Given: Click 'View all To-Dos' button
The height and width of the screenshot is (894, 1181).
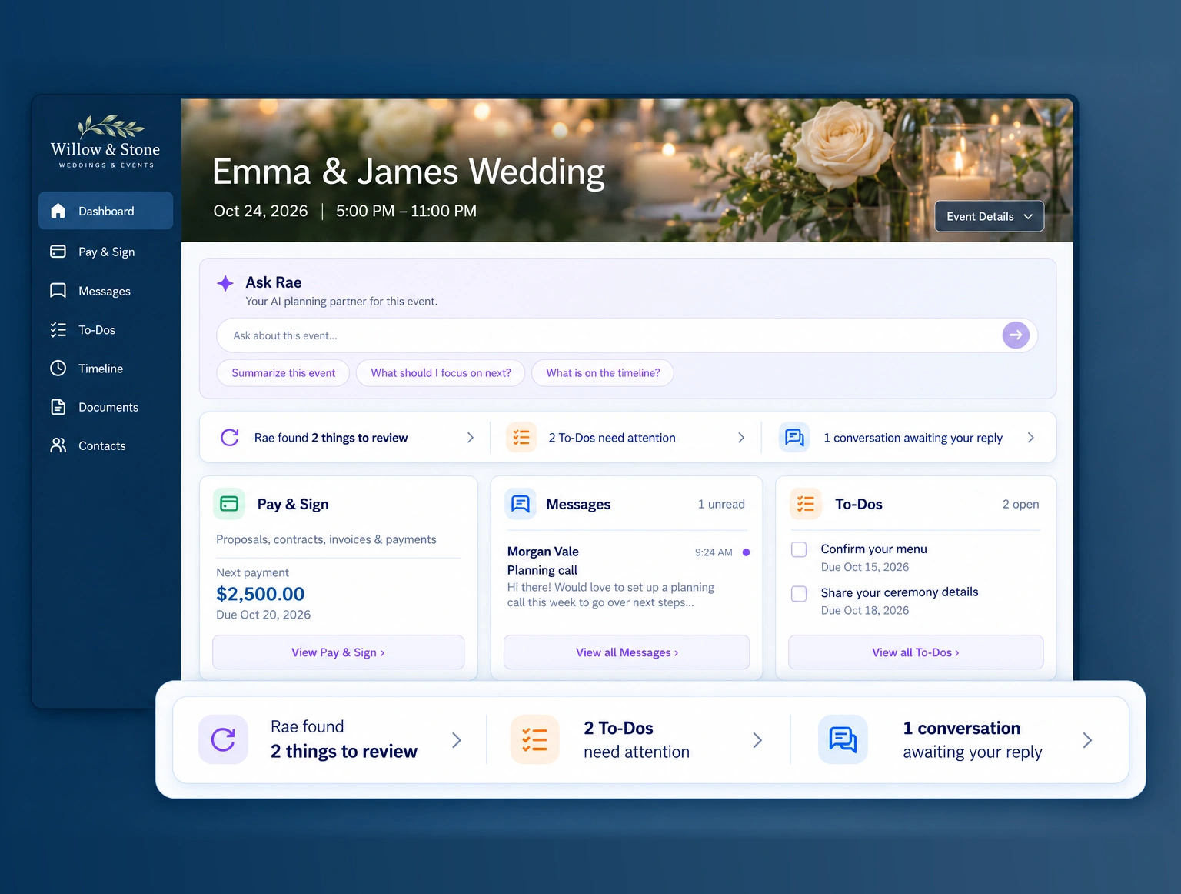Looking at the screenshot, I should coord(916,652).
